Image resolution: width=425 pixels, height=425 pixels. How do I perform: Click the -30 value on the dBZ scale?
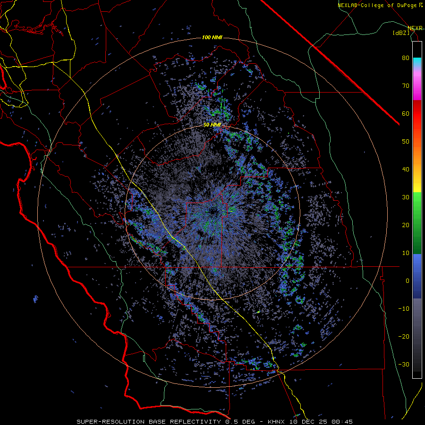(x=404, y=364)
